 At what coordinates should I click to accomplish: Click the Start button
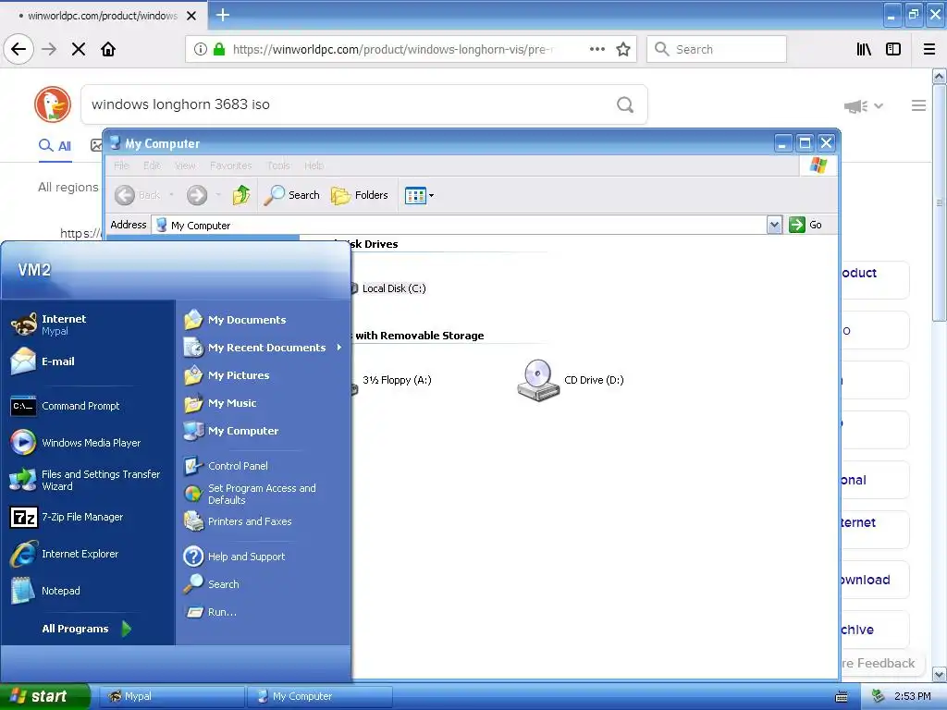coord(44,696)
